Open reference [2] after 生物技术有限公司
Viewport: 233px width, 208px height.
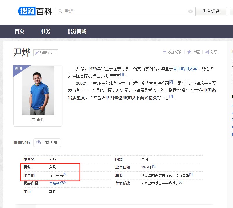coord(171,82)
